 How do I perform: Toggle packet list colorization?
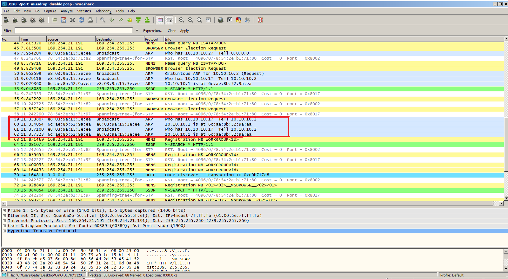[x=160, y=20]
